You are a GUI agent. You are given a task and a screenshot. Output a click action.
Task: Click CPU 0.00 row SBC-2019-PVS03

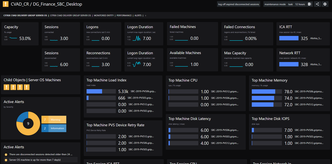[x=204, y=105]
